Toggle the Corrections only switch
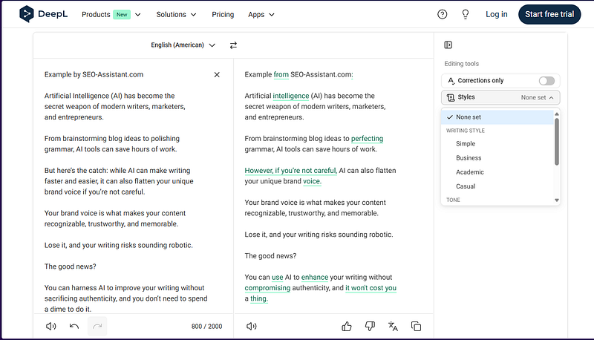 coord(546,81)
